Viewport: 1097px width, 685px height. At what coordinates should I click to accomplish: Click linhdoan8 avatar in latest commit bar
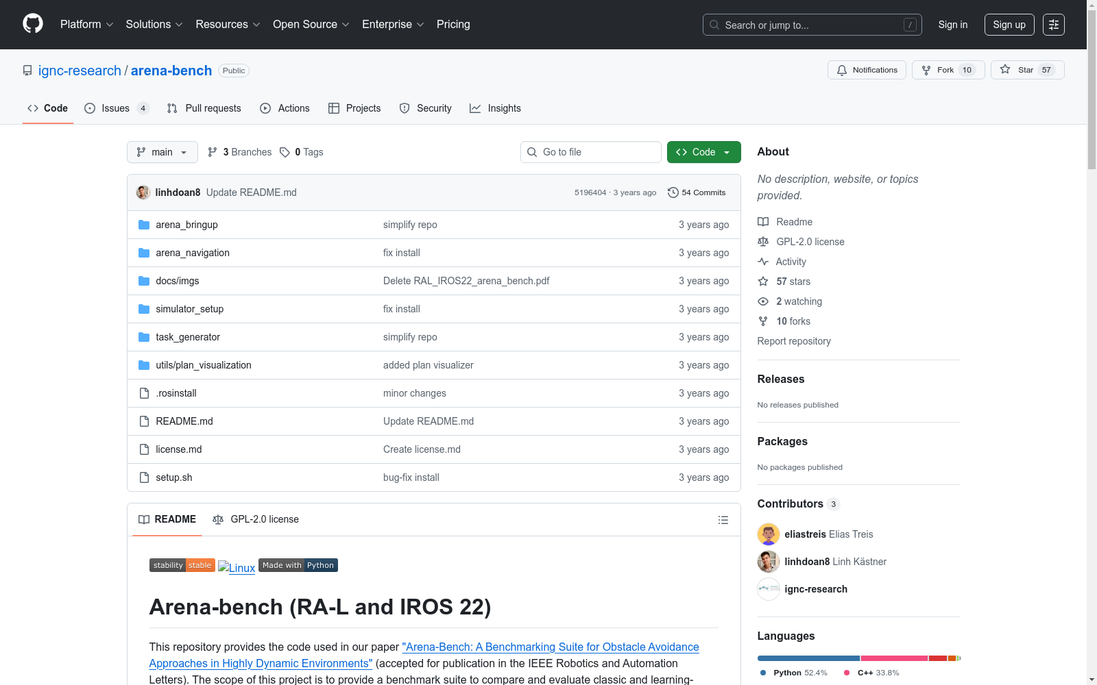coord(143,192)
